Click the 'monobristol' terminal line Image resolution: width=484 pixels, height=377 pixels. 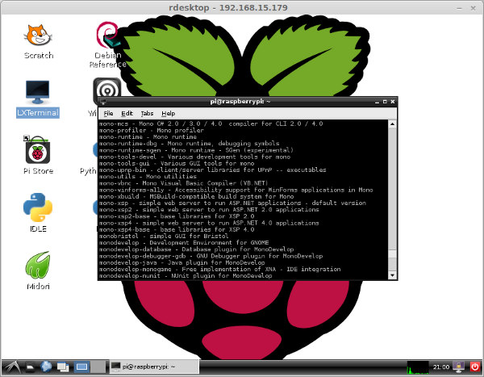point(164,236)
